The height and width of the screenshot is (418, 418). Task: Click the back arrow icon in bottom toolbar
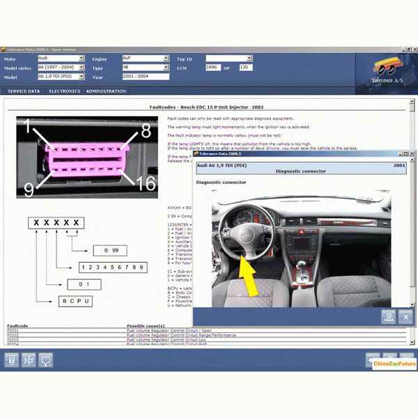click(373, 360)
